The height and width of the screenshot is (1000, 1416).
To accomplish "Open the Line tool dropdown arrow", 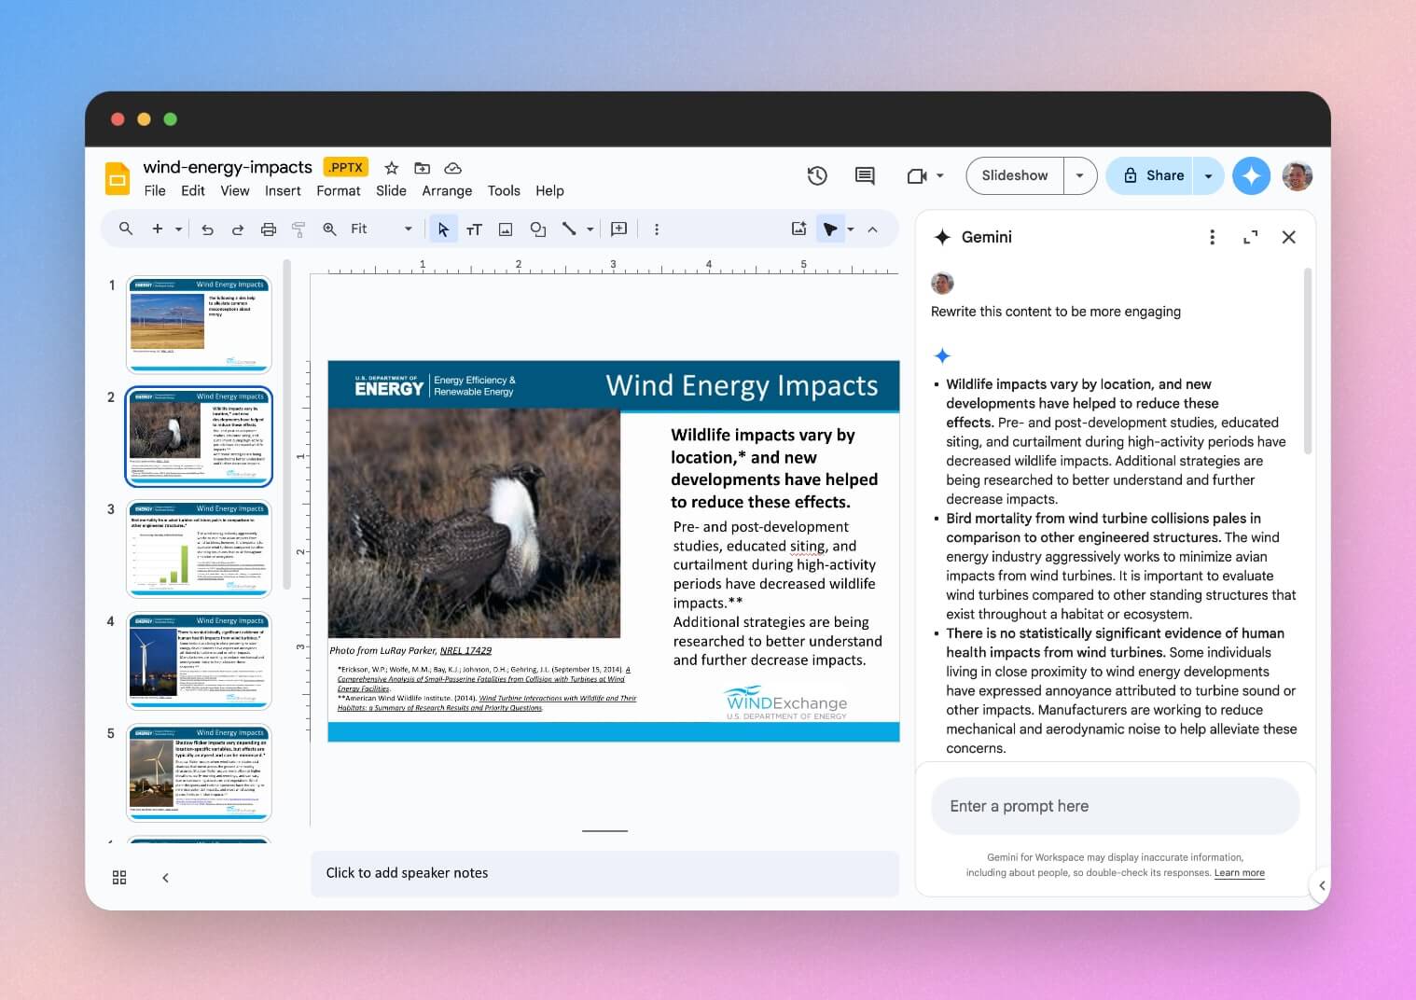I will click(x=588, y=229).
